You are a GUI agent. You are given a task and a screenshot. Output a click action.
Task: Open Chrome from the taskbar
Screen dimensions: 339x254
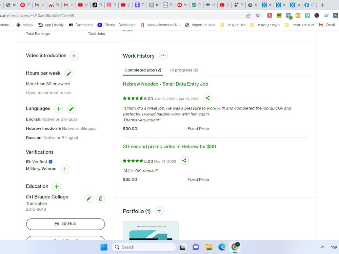click(x=235, y=247)
